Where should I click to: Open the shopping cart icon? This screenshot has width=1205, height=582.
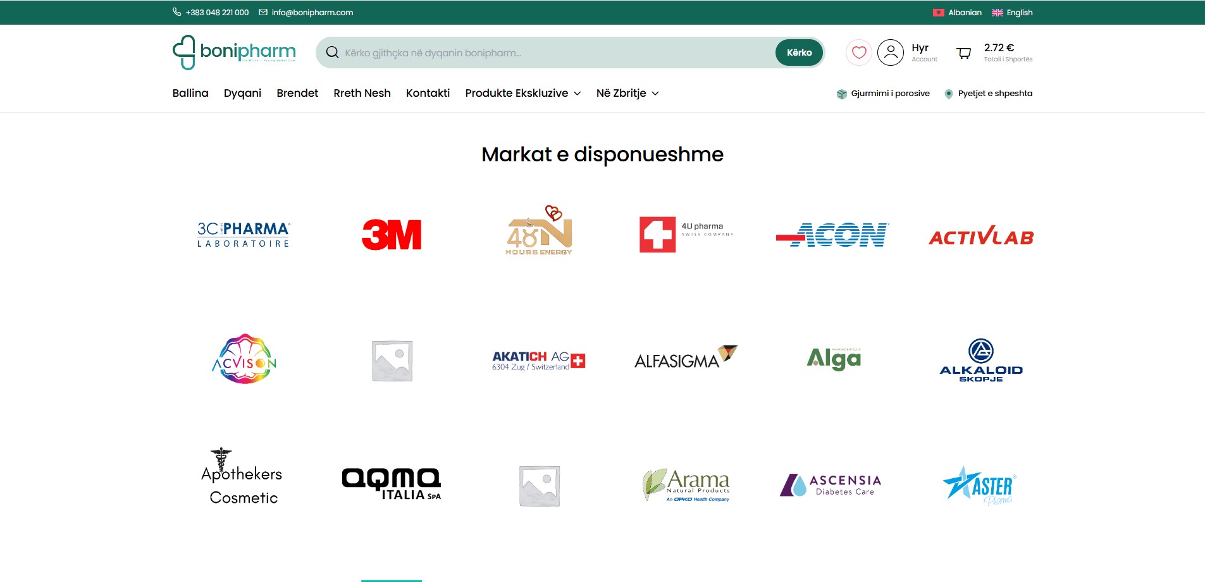[x=963, y=53]
